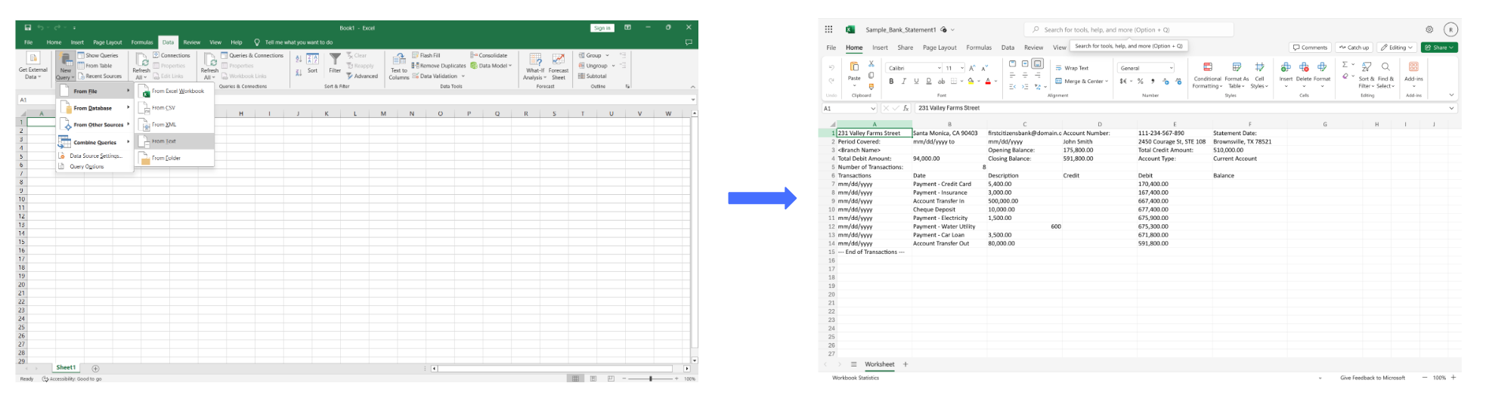Open Get External Data dropdown
This screenshot has height=414, width=1486.
(33, 66)
